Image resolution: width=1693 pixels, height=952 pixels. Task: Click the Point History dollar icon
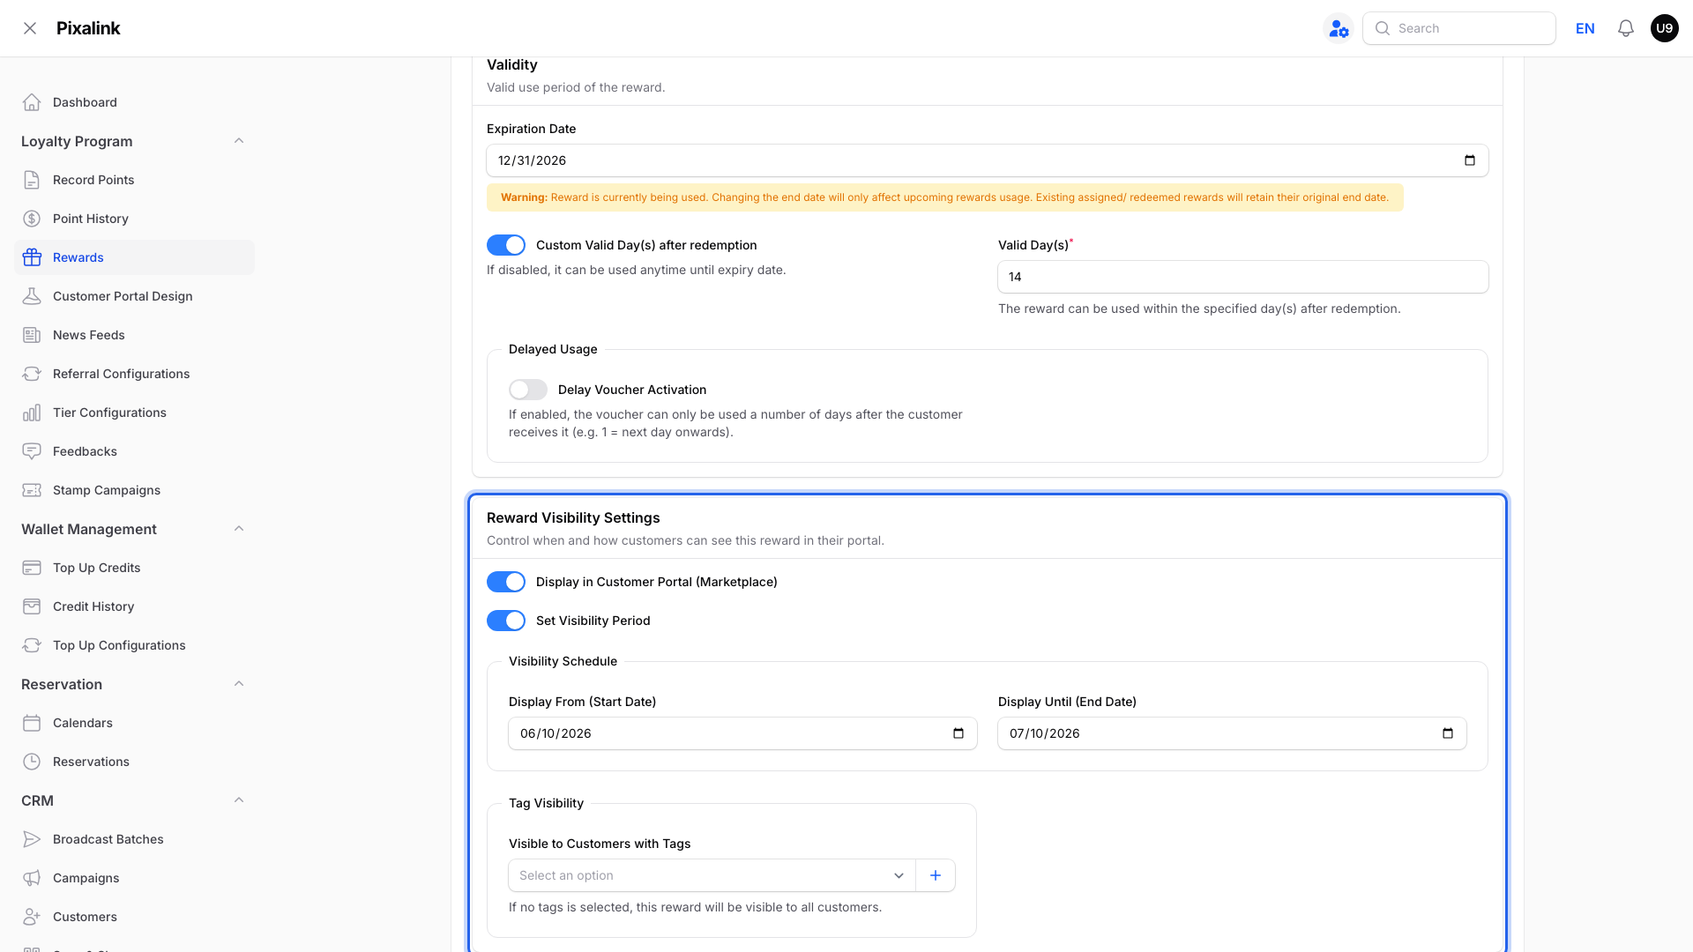click(32, 219)
